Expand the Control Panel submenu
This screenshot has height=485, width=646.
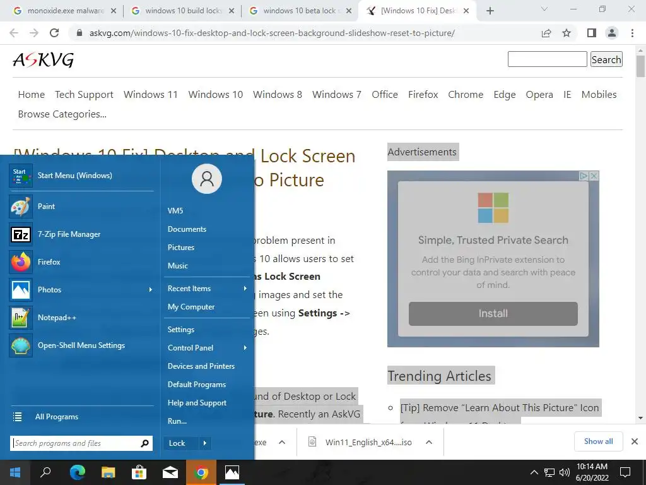[x=245, y=348]
